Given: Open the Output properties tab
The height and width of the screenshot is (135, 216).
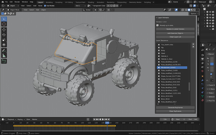Looking at the screenshot, I should (x=202, y=59).
